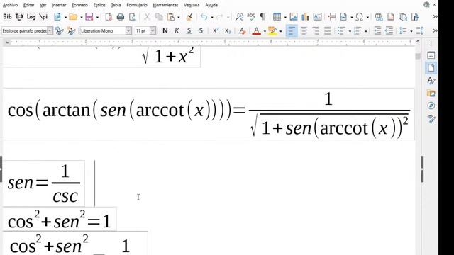Viewport: 454px width, 255px height.
Task: Launch the TeX equation editor
Action: tap(19, 17)
